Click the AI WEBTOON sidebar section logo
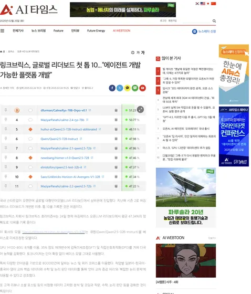Image resolution: width=251 pixels, height=294 pixels. tap(158, 238)
